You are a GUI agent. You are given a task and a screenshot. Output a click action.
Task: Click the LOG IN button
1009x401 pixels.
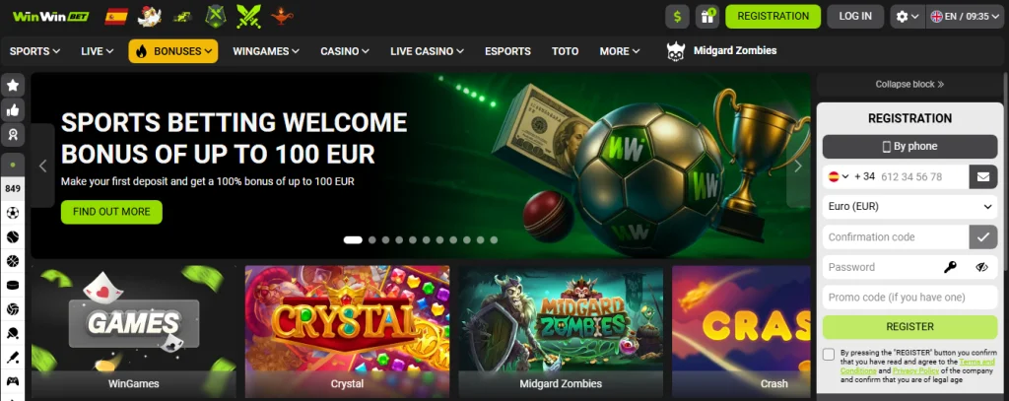(855, 17)
